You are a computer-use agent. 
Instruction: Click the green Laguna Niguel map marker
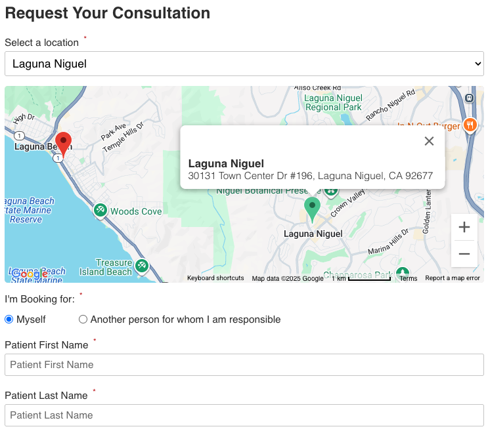tap(313, 208)
